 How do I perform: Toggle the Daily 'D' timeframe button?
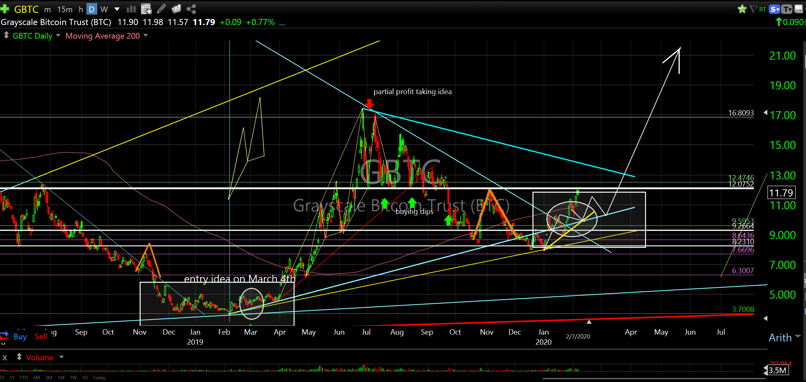pos(92,9)
